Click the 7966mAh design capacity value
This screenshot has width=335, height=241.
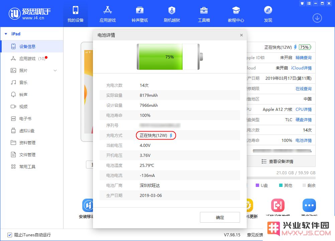[x=149, y=105]
